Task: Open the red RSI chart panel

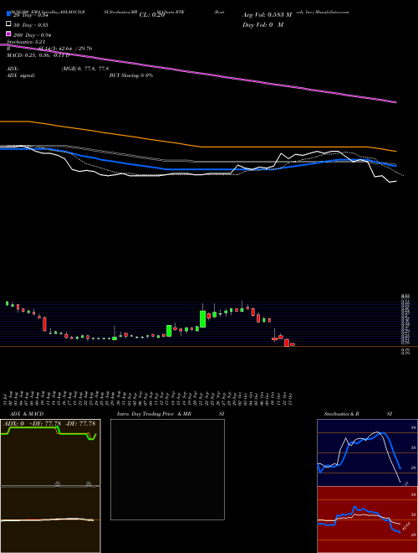Action: pos(367,519)
